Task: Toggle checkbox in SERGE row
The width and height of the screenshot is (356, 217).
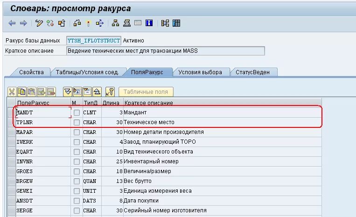Action: coord(77,210)
